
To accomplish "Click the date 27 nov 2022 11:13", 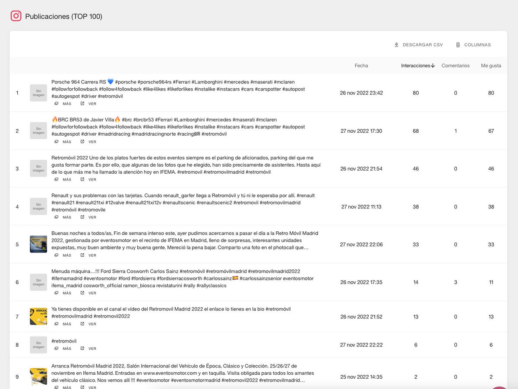I will click(361, 207).
